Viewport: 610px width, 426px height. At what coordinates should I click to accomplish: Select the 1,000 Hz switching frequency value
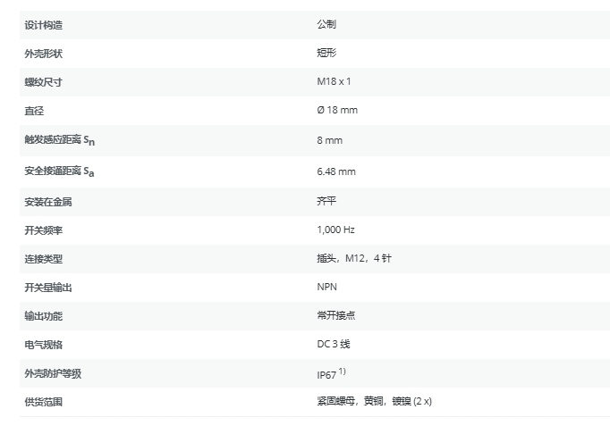point(335,230)
